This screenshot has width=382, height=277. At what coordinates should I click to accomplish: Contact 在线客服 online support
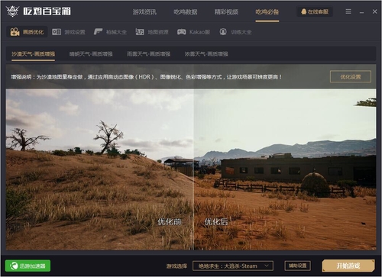[x=315, y=11]
